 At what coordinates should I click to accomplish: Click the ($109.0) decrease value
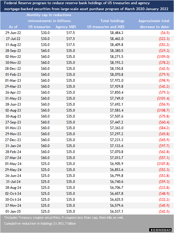163,57
